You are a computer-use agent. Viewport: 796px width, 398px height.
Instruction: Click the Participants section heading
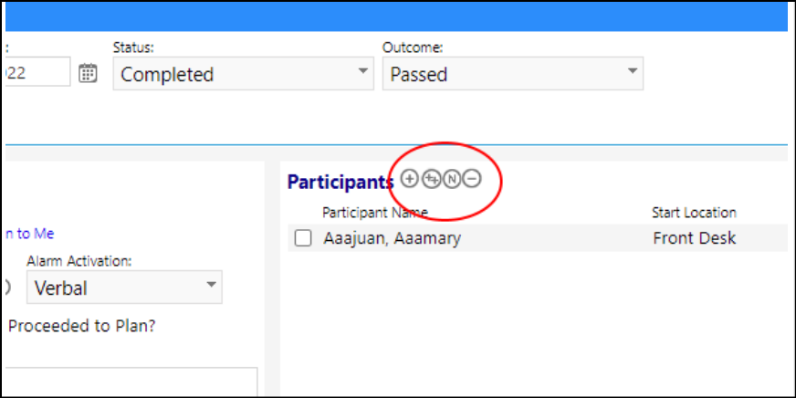[340, 183]
